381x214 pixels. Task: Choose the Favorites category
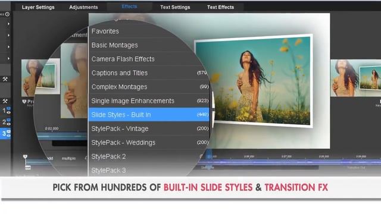[x=149, y=32]
